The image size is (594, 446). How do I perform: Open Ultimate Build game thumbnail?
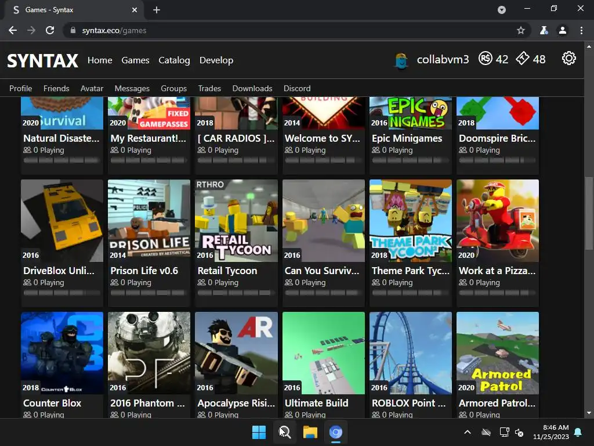point(324,353)
